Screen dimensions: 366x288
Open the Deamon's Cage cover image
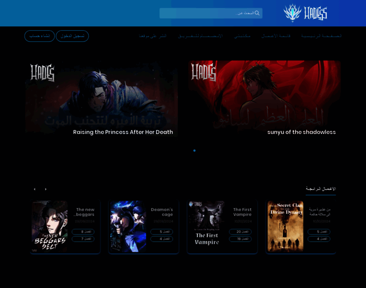tap(128, 227)
